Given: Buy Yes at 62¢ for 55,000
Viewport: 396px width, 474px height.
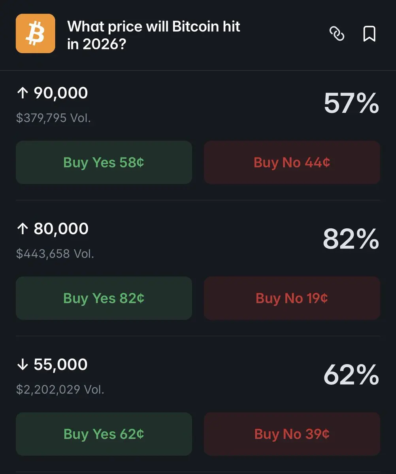Looking at the screenshot, I should click(104, 434).
